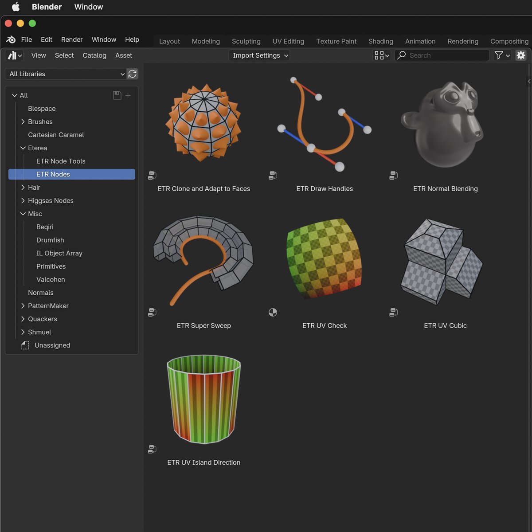Expand the PatternMaker catalog
Screen dimensions: 532x532
[x=23, y=306]
